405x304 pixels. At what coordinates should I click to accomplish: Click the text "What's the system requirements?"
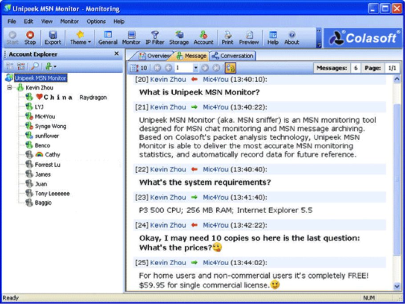click(x=205, y=182)
